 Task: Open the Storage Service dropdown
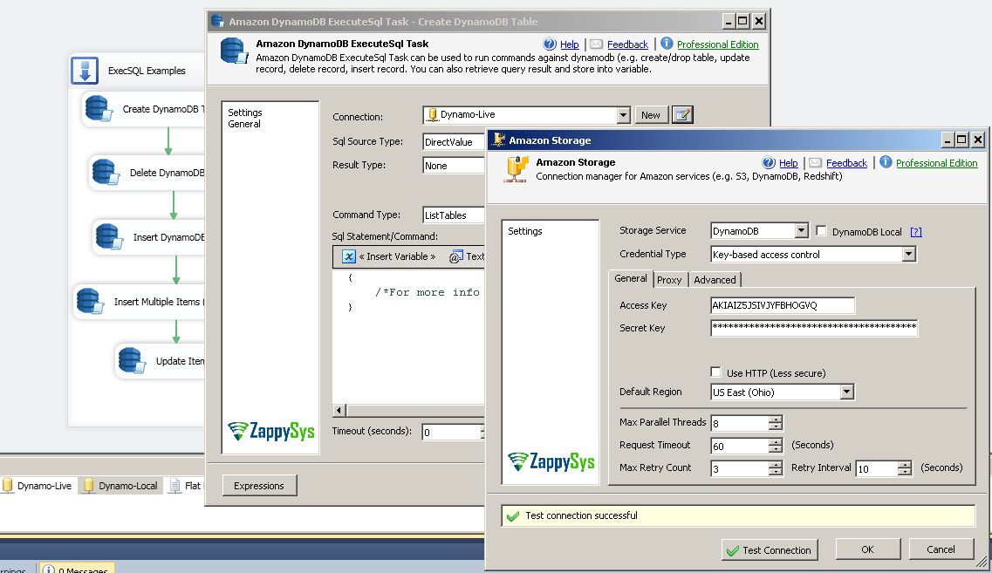[801, 230]
